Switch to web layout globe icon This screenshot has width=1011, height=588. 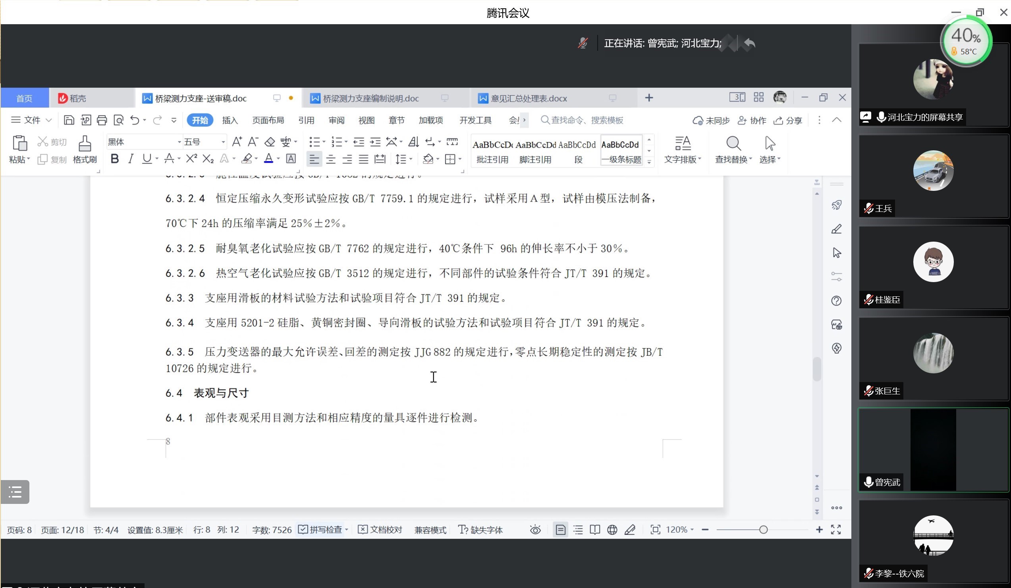(612, 530)
